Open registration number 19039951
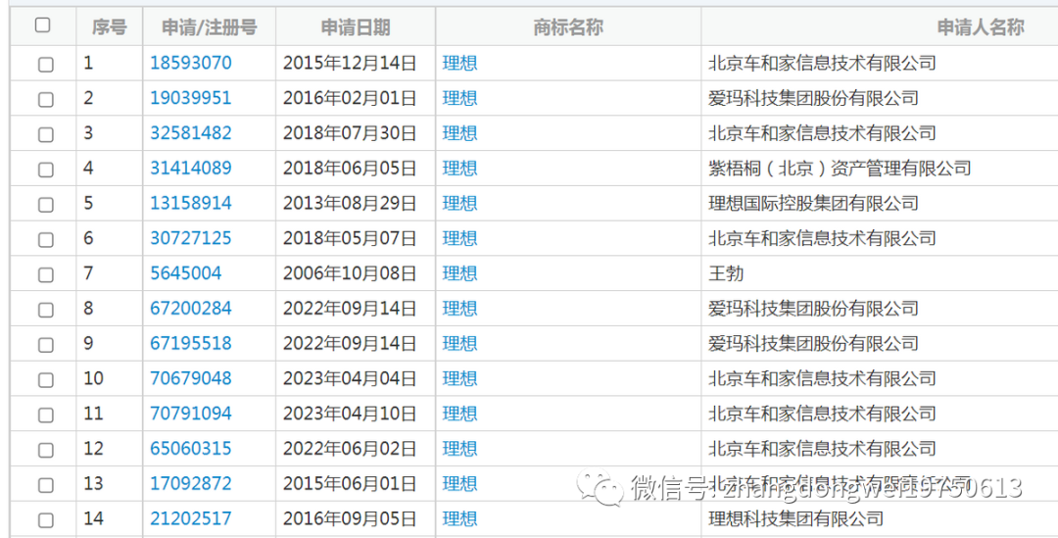Image resolution: width=1058 pixels, height=538 pixels. coord(190,98)
